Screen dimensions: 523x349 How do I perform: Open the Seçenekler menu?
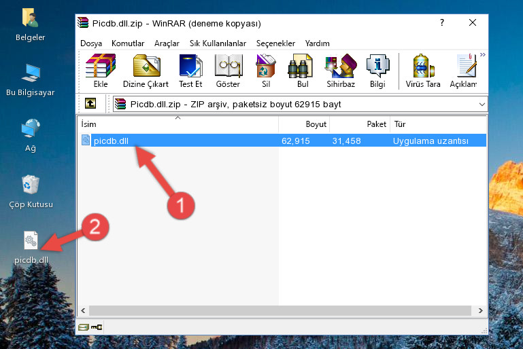[275, 43]
